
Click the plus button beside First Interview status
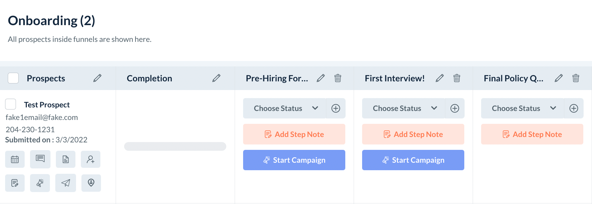click(455, 108)
